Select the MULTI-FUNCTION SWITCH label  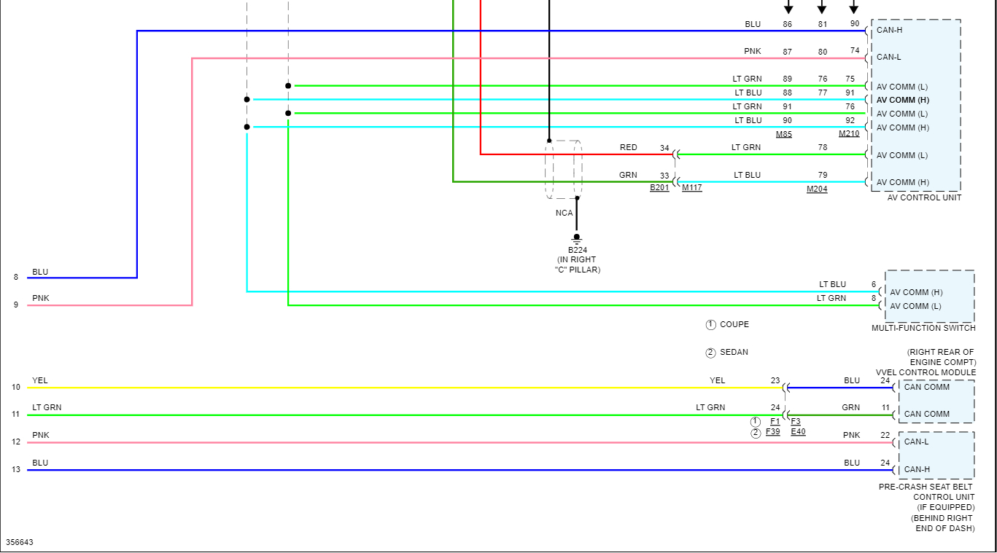pos(923,329)
